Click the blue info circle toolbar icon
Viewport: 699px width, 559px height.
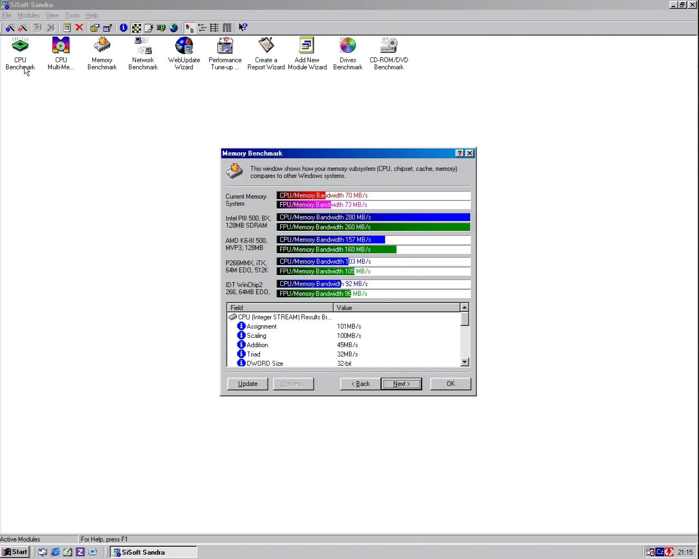point(123,27)
